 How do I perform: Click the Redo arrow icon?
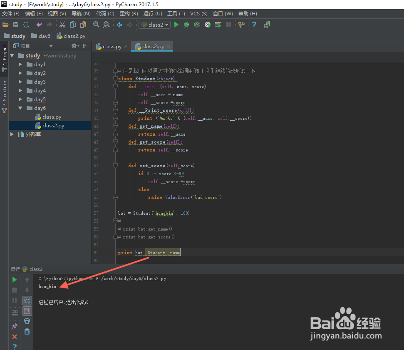click(x=50, y=25)
